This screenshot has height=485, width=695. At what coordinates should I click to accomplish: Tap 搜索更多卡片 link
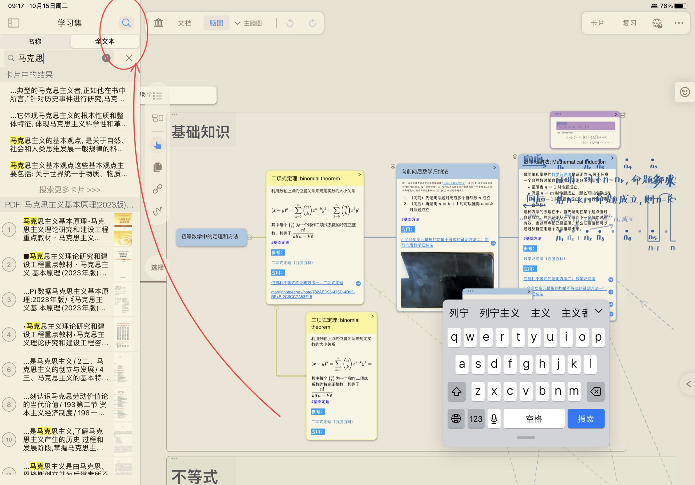70,190
